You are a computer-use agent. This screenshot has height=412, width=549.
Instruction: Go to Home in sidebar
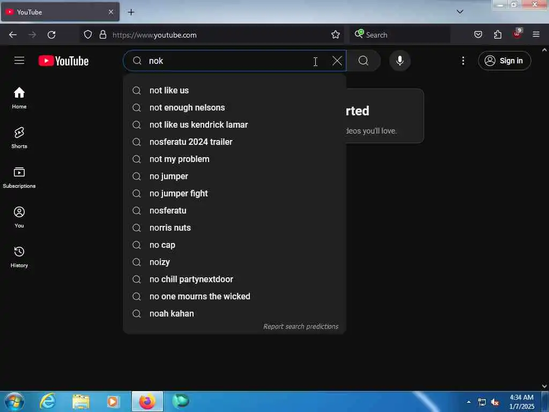point(19,98)
